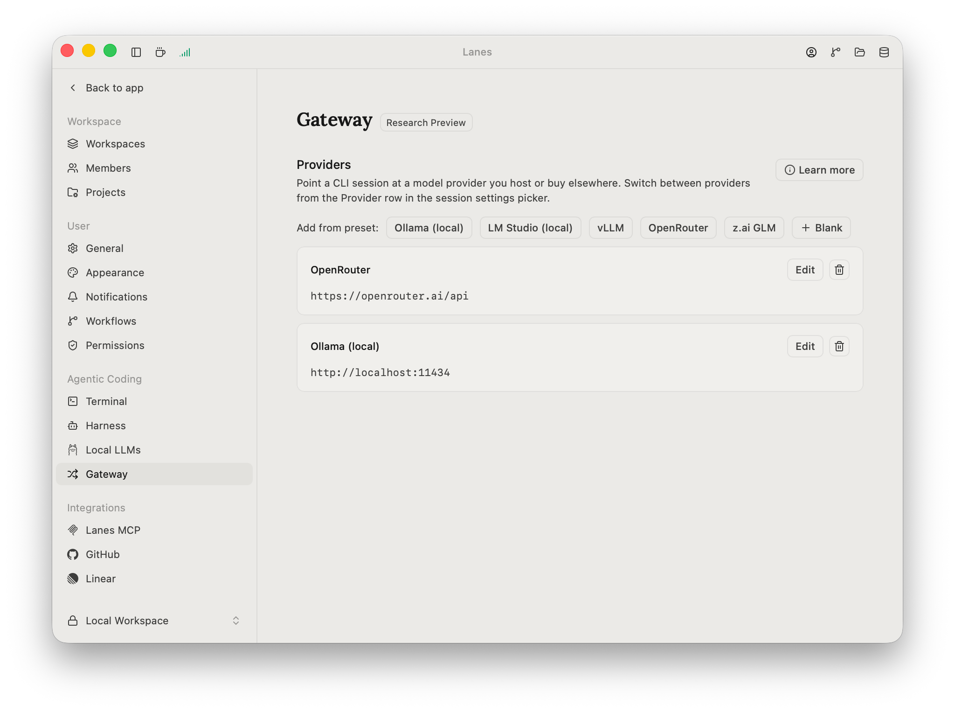This screenshot has height=712, width=955.
Task: Open the Harness settings section
Action: [154, 426]
